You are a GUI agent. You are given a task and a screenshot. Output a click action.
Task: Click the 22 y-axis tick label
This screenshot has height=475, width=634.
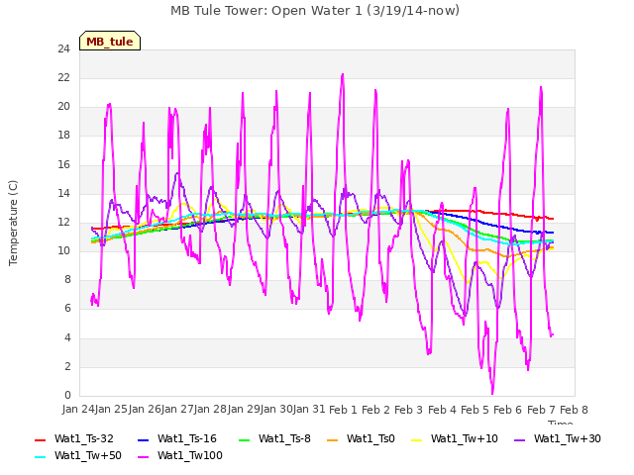pos(63,78)
